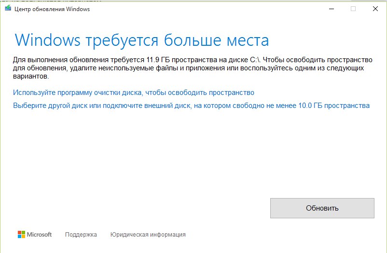Viewport: 387px width, 253px height.
Task: Open the Юридическая информация link
Action: click(148, 235)
